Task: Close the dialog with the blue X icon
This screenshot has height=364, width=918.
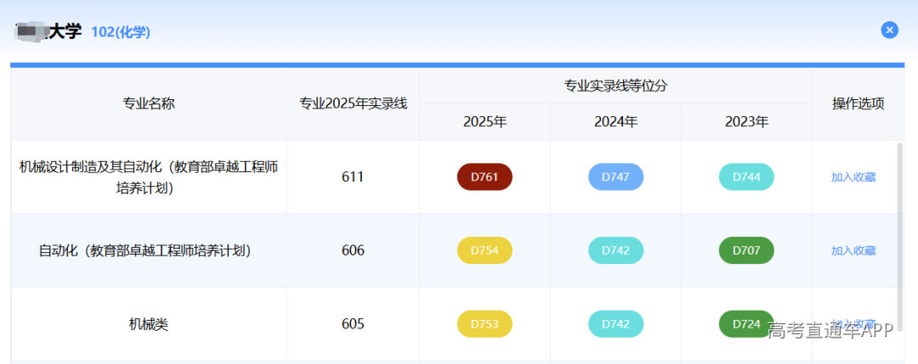Action: click(889, 30)
